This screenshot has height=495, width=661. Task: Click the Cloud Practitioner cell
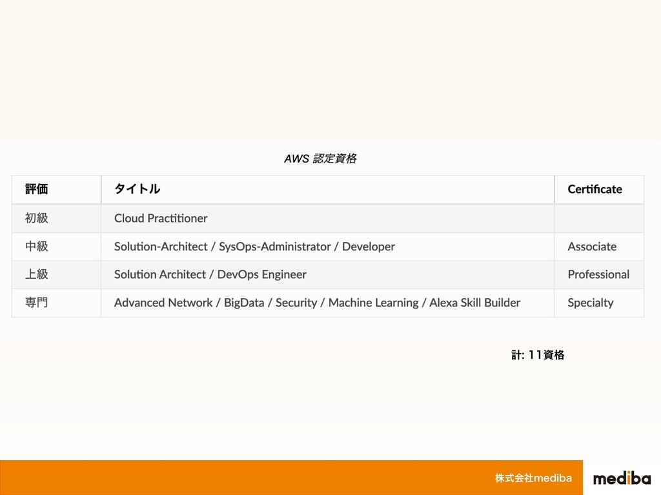tap(327, 218)
